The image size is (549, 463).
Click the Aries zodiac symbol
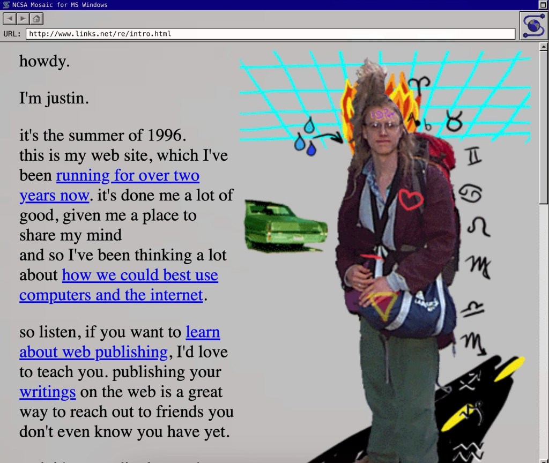pyautogui.click(x=419, y=84)
